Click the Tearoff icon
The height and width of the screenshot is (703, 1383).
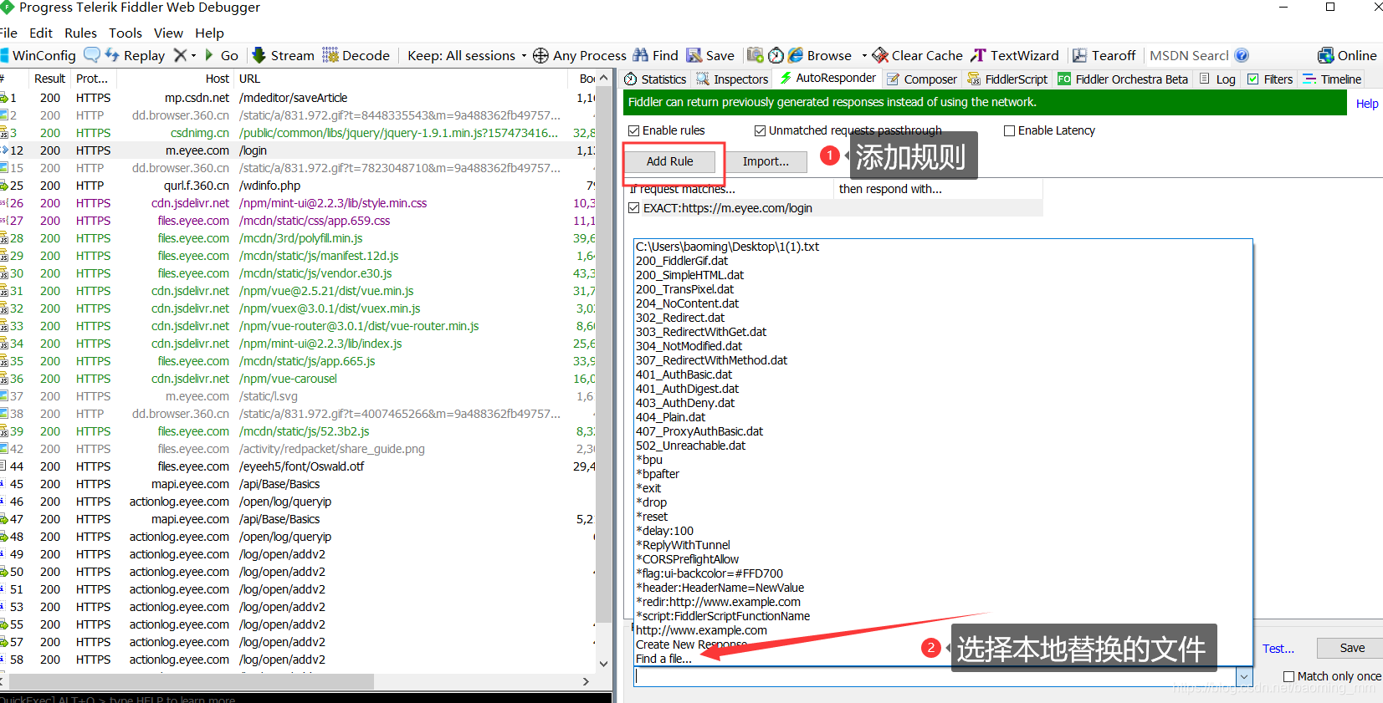1080,55
